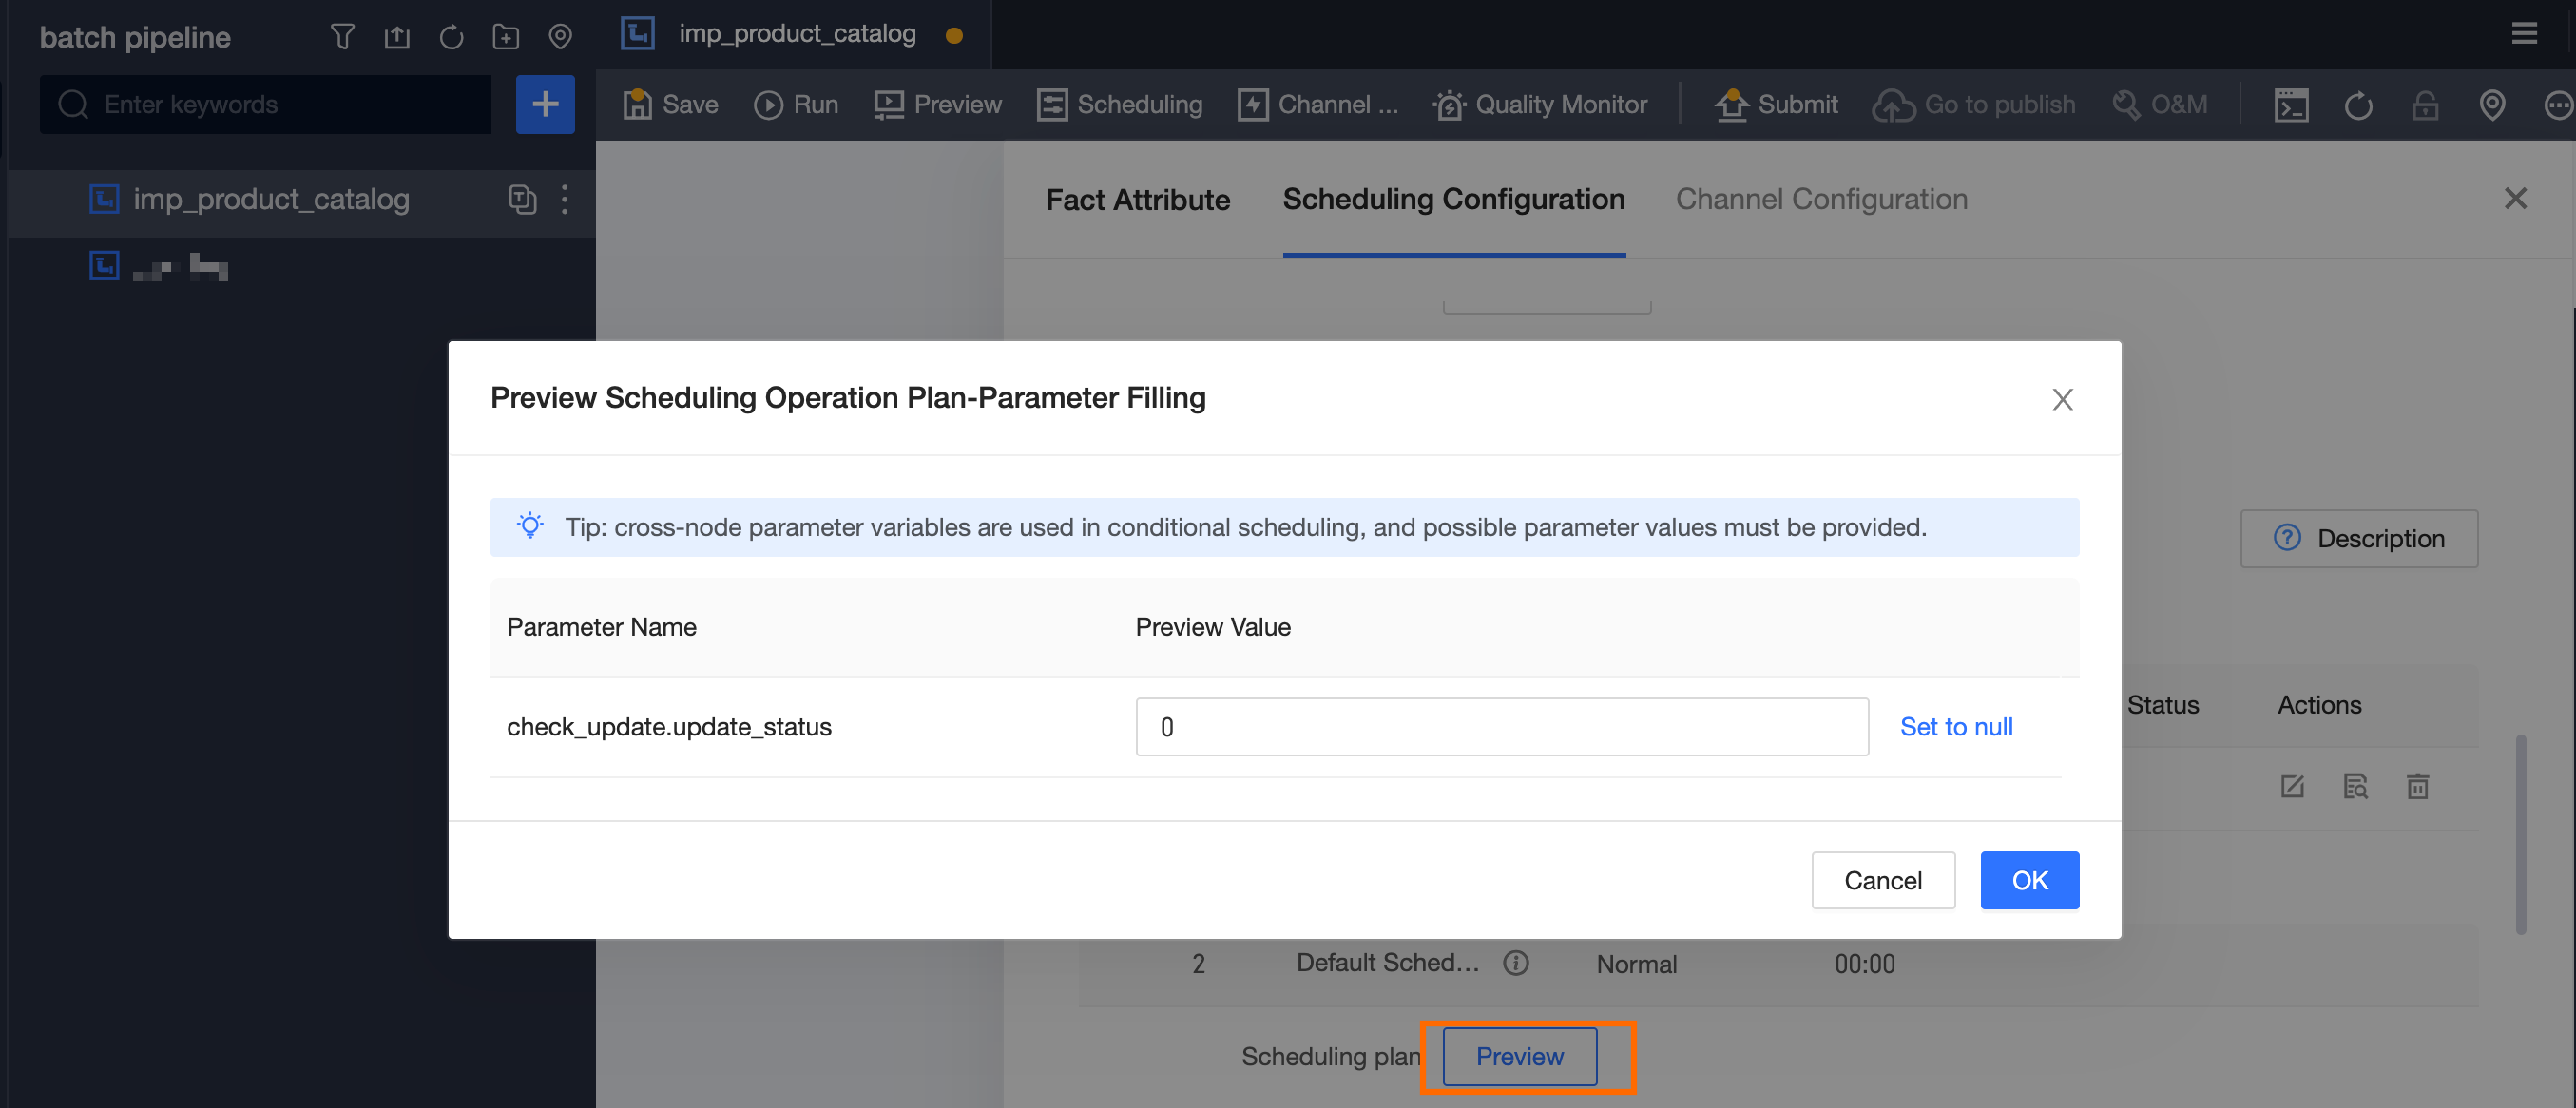Viewport: 2576px width, 1108px height.
Task: Open the three-dot menu for imp_product_catalog
Action: pyautogui.click(x=565, y=199)
